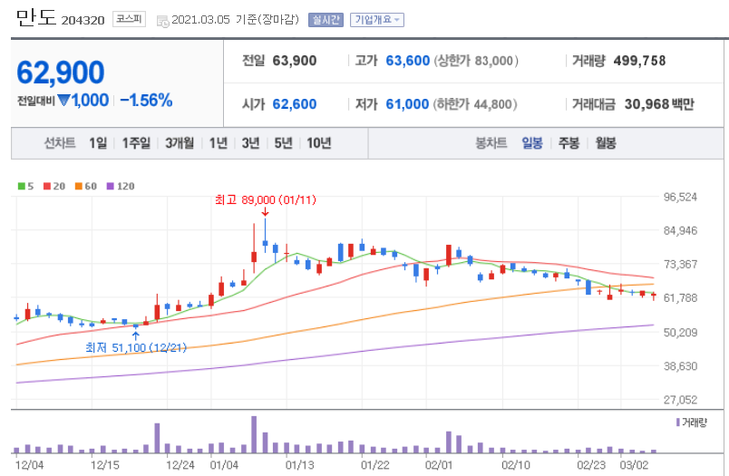The height and width of the screenshot is (476, 729).
Task: Click the 시가 value 62,600
Action: [x=295, y=104]
